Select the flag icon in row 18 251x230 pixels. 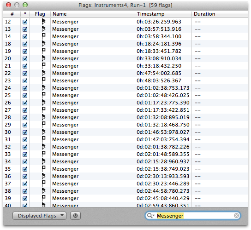click(43, 44)
